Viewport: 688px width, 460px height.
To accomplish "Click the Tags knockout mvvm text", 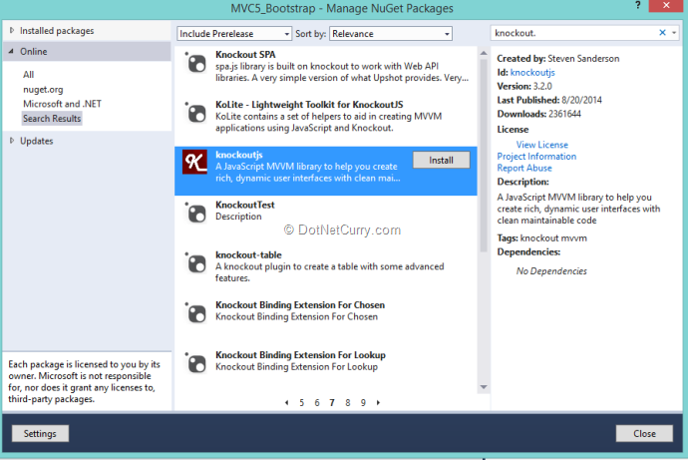I will pyautogui.click(x=541, y=237).
